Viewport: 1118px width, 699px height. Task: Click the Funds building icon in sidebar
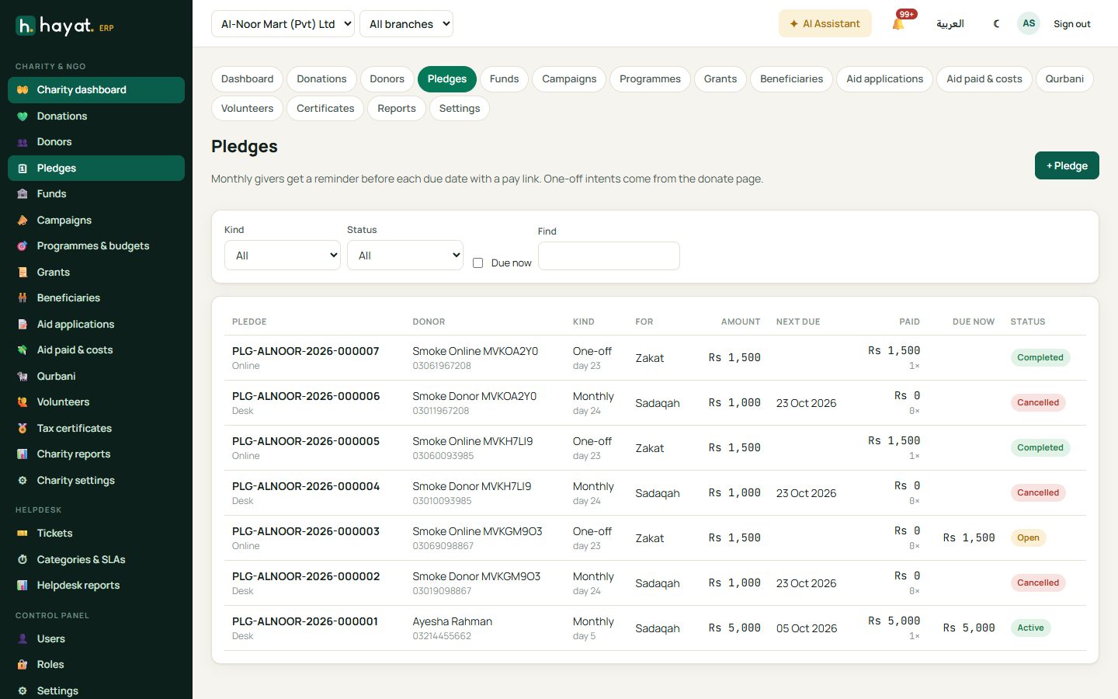pos(23,194)
